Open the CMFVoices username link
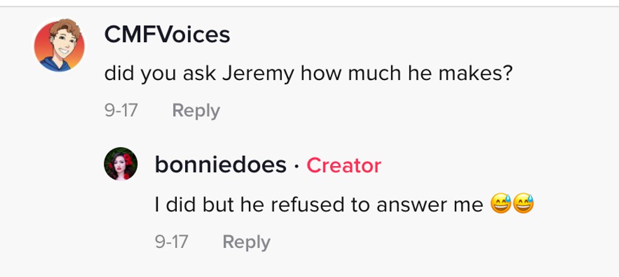Image resolution: width=619 pixels, height=277 pixels. pos(167,35)
